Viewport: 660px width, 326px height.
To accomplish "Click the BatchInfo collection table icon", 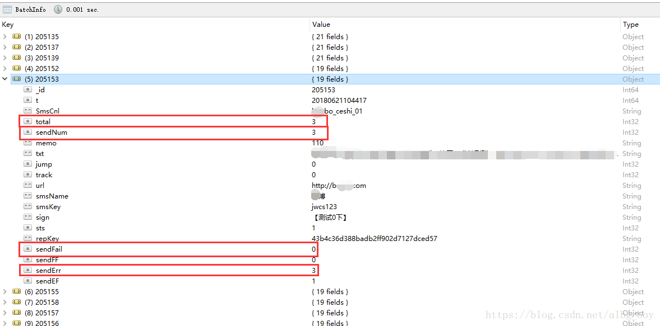I will tap(8, 10).
